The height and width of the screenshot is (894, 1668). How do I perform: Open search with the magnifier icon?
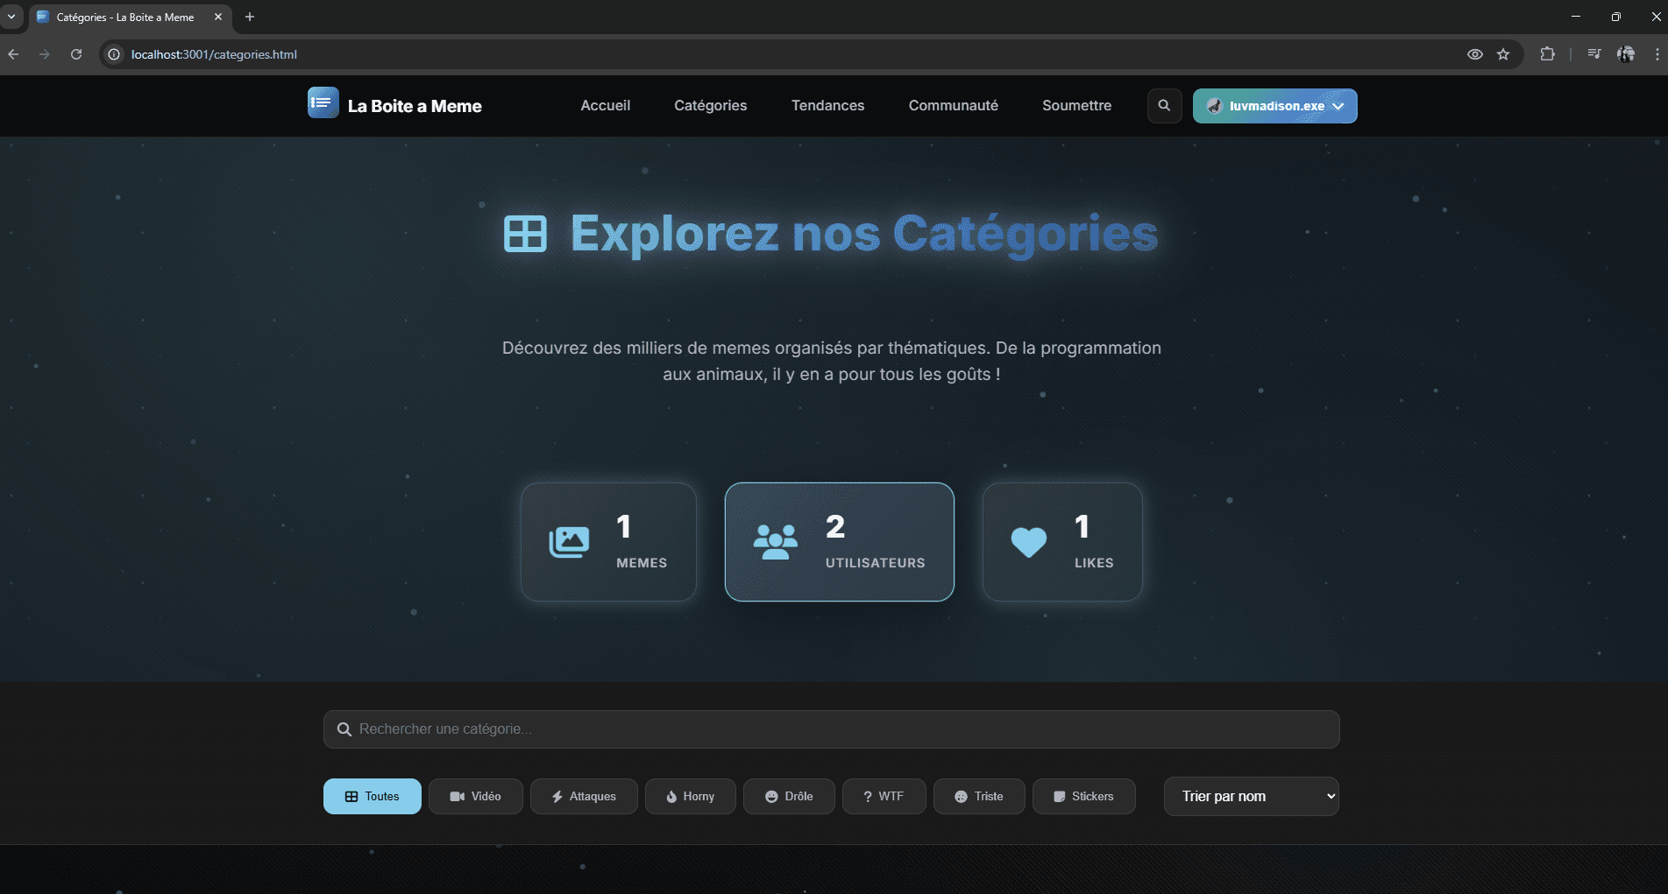[x=1164, y=106]
